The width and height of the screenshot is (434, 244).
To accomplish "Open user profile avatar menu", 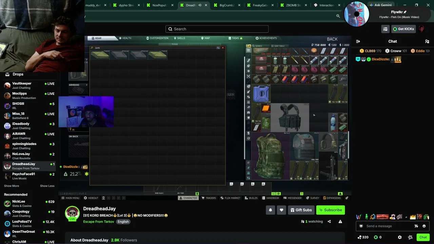I will pos(421,29).
